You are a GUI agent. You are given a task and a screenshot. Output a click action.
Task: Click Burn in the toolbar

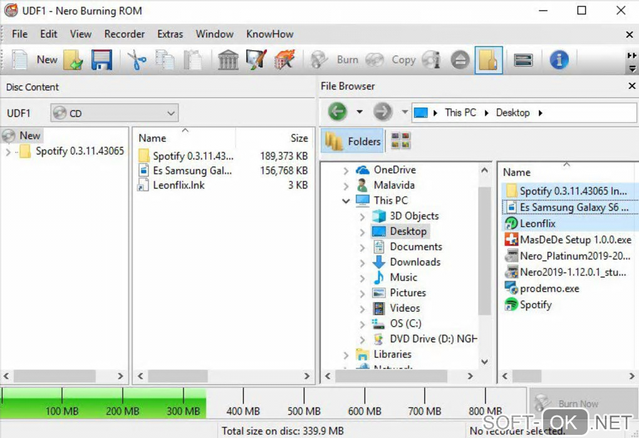click(x=335, y=60)
